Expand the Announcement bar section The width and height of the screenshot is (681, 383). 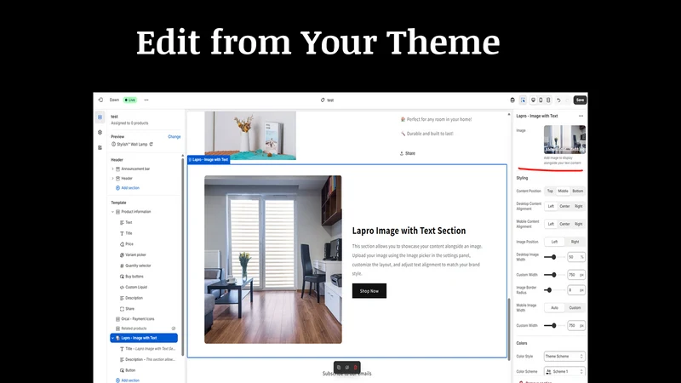pos(113,169)
